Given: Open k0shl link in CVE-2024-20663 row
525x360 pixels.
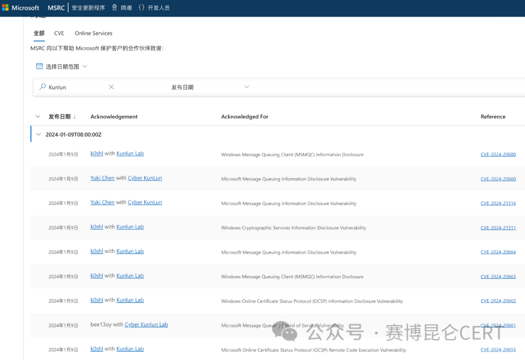Looking at the screenshot, I should (x=97, y=275).
